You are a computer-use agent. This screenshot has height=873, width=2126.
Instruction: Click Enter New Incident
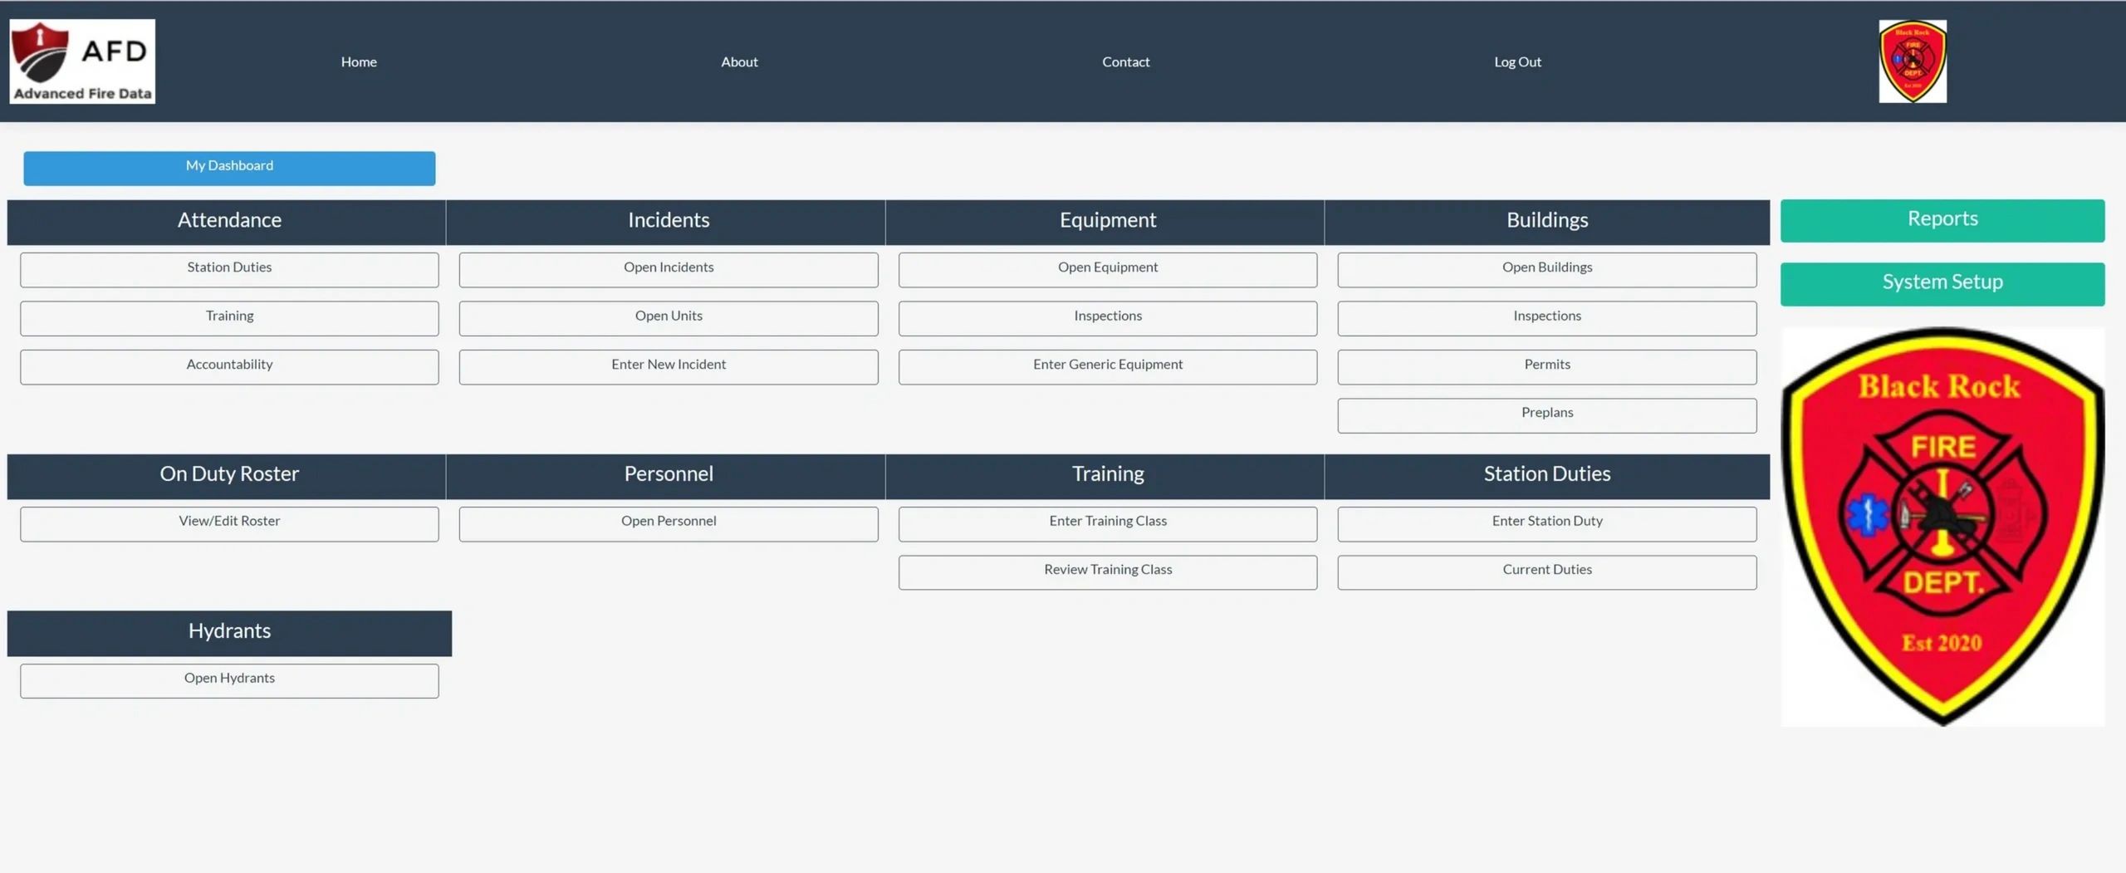(x=668, y=366)
